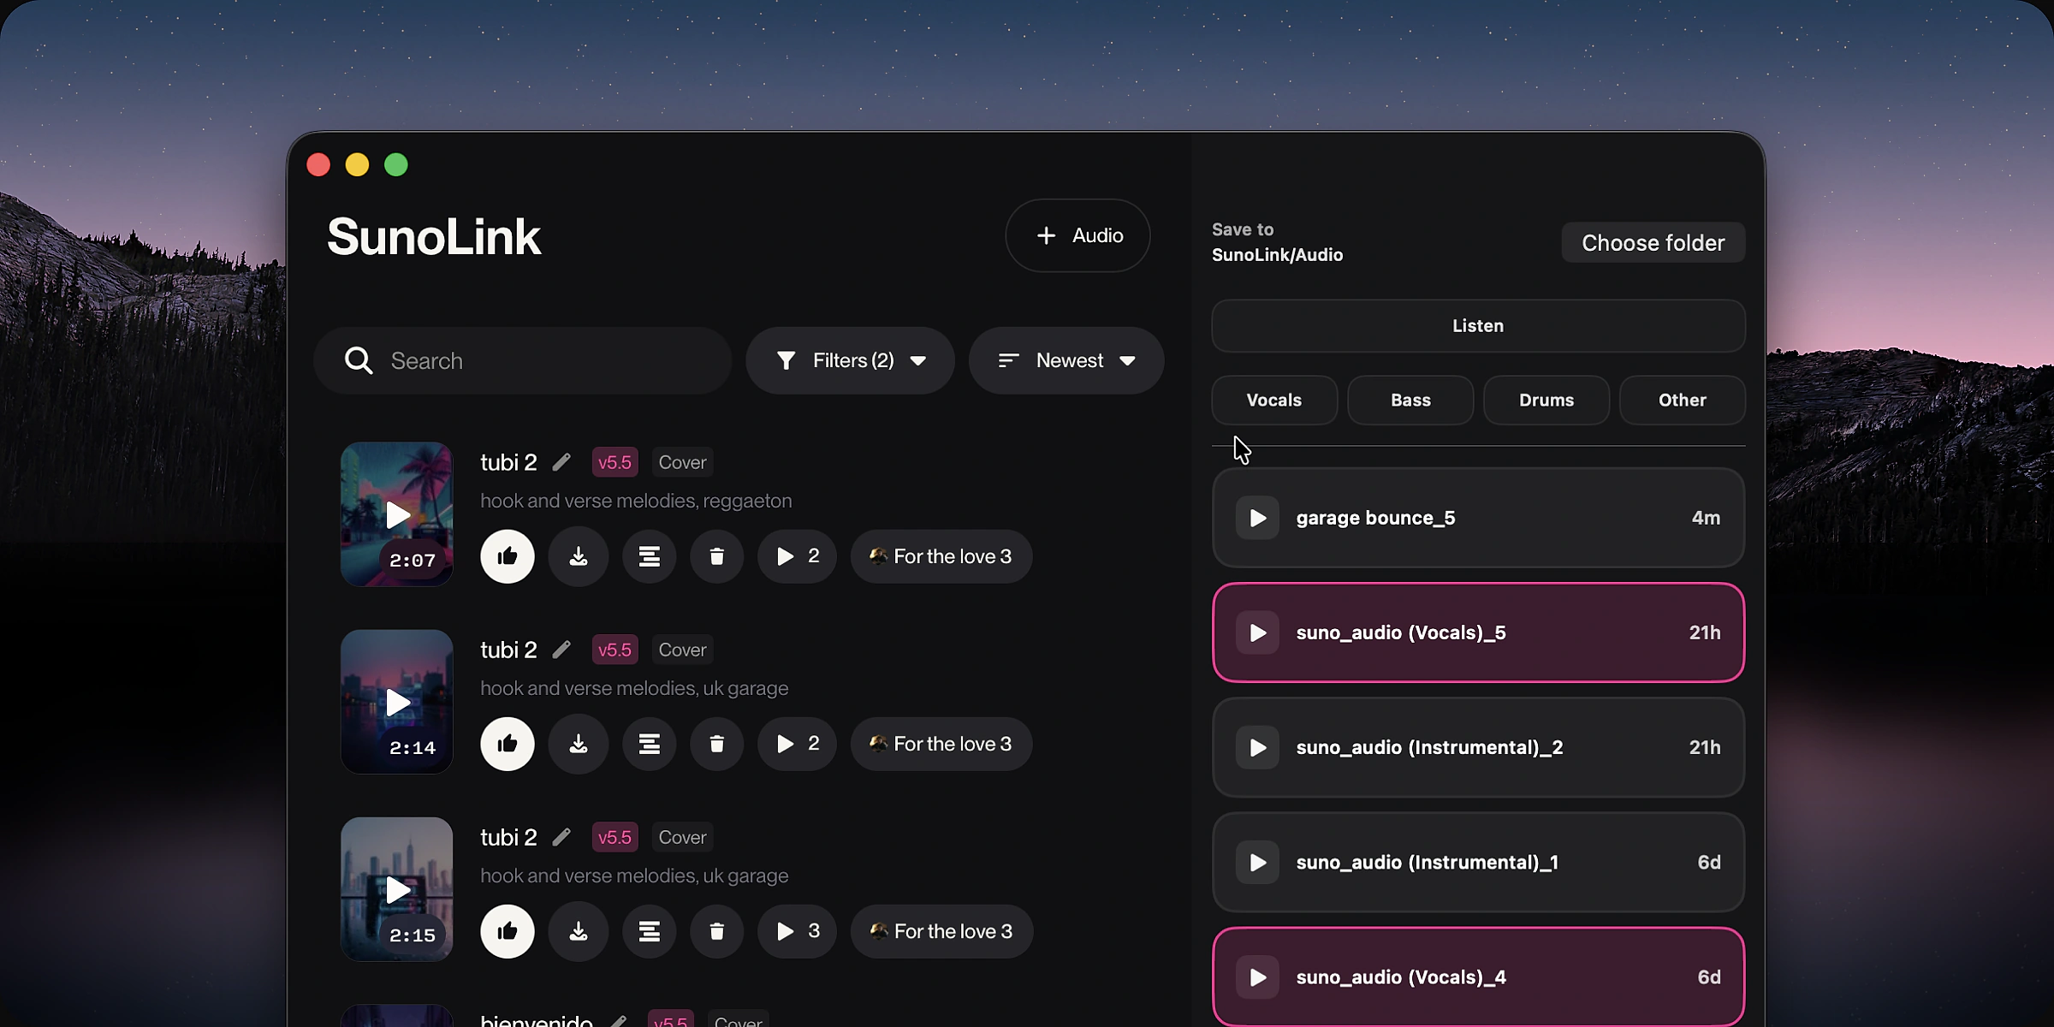
Task: Delete the 2:14 tubi 2 track
Action: coord(717,744)
